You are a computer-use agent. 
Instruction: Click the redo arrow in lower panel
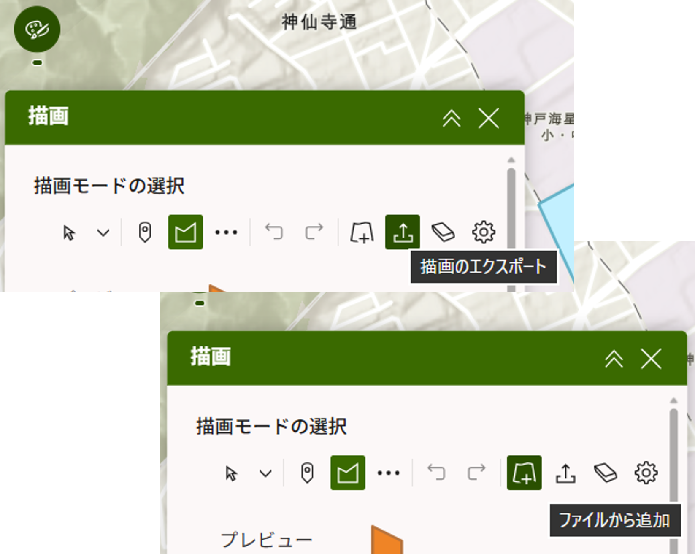coord(476,473)
